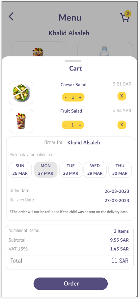The width and height of the screenshot is (140, 299).
Task: Go back using the left arrow
Action: 11,16
